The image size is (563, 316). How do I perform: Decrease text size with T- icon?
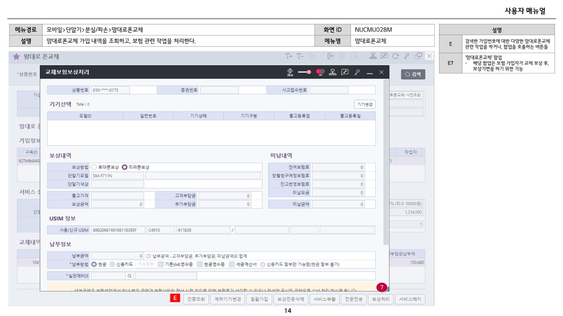[300, 57]
